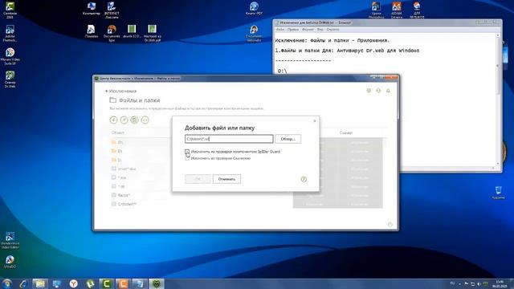Image resolution: width=514 pixels, height=289 pixels.
Task: Open Формат menu in Notepad window
Action: pyautogui.click(x=308, y=30)
